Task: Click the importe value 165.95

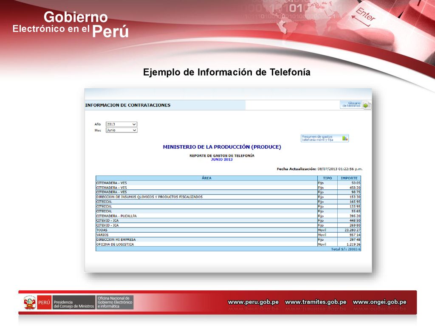Action: point(355,202)
